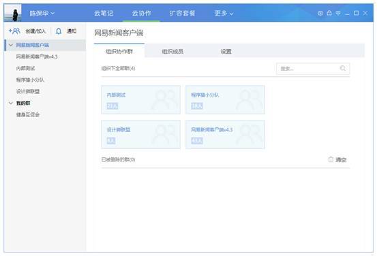Switch to the 组织成员 tab

coord(172,51)
